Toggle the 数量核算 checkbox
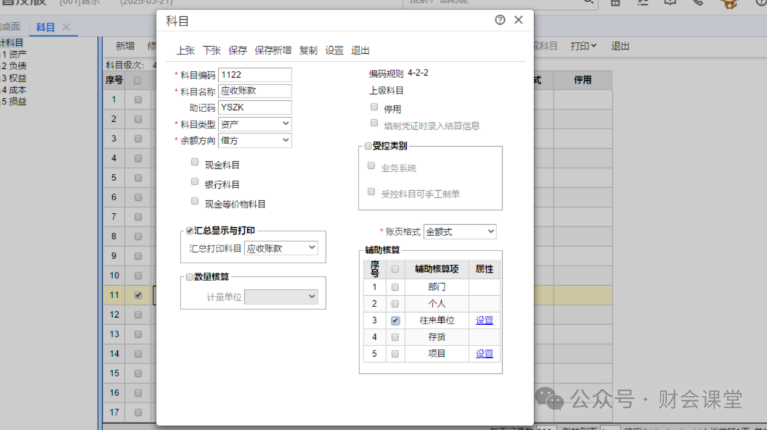 (x=190, y=277)
